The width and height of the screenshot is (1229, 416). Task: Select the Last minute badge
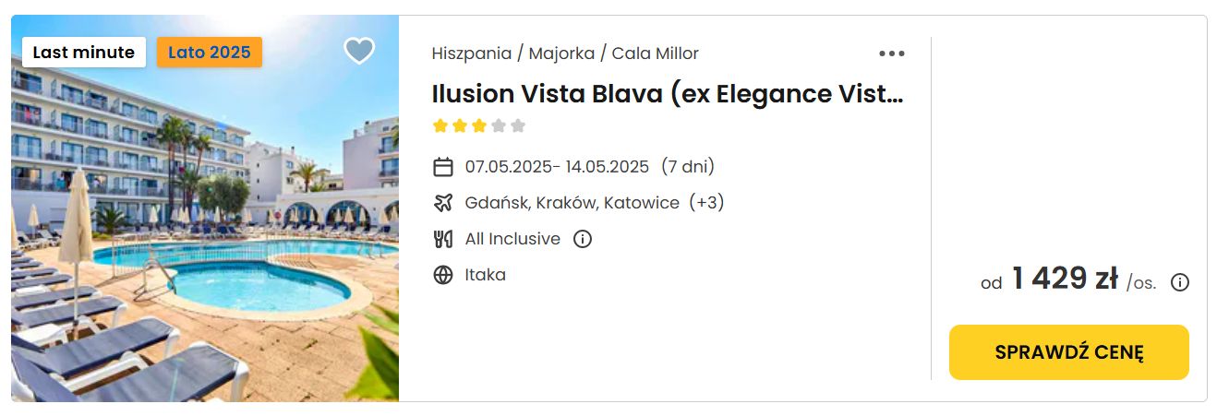click(x=84, y=53)
